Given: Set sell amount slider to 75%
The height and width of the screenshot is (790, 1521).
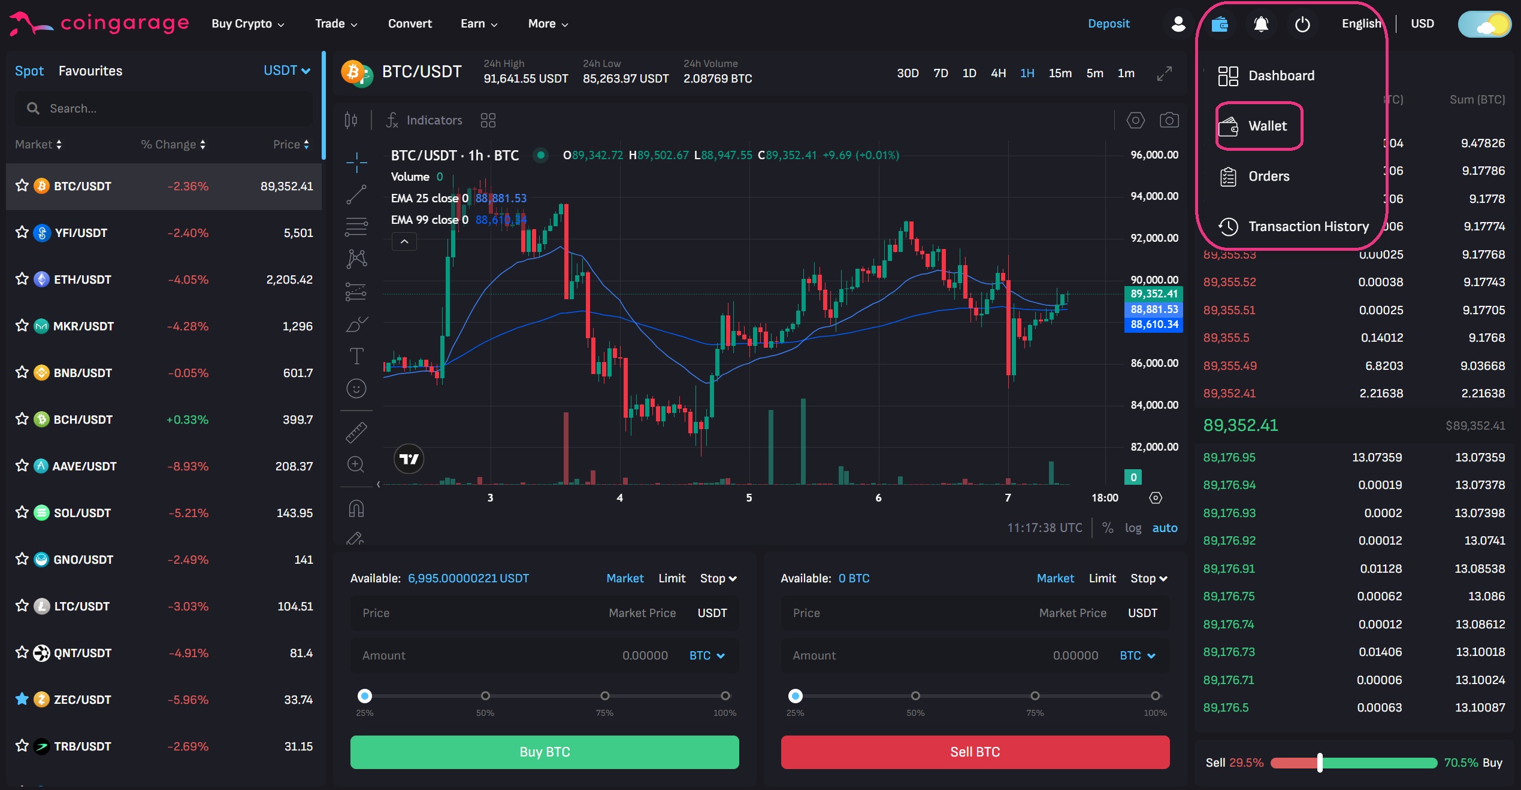Looking at the screenshot, I should pyautogui.click(x=1035, y=695).
